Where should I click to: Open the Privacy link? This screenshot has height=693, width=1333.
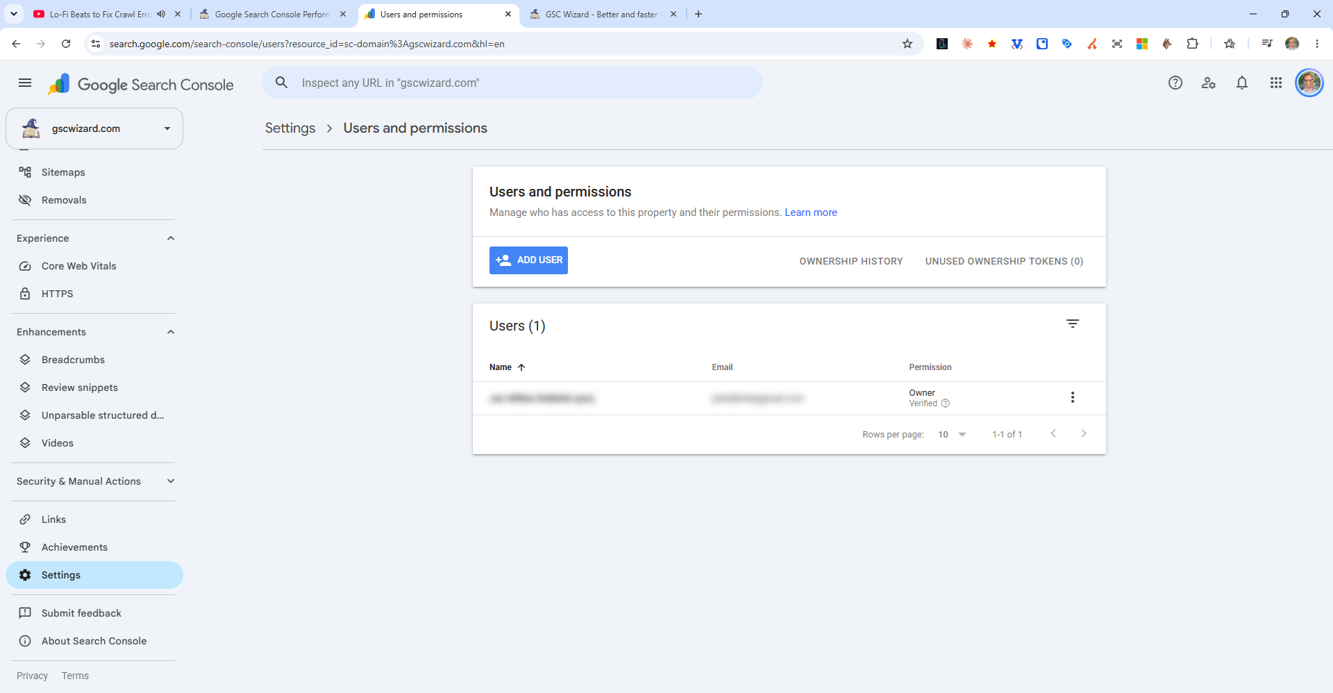[x=32, y=676]
